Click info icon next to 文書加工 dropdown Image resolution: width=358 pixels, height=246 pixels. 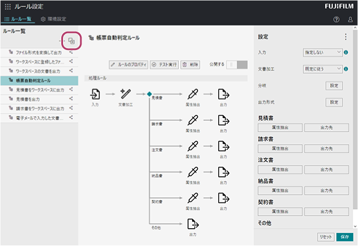click(346, 69)
